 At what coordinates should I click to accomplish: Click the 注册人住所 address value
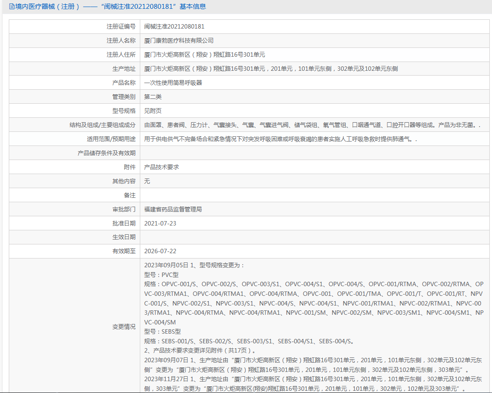(x=204, y=55)
